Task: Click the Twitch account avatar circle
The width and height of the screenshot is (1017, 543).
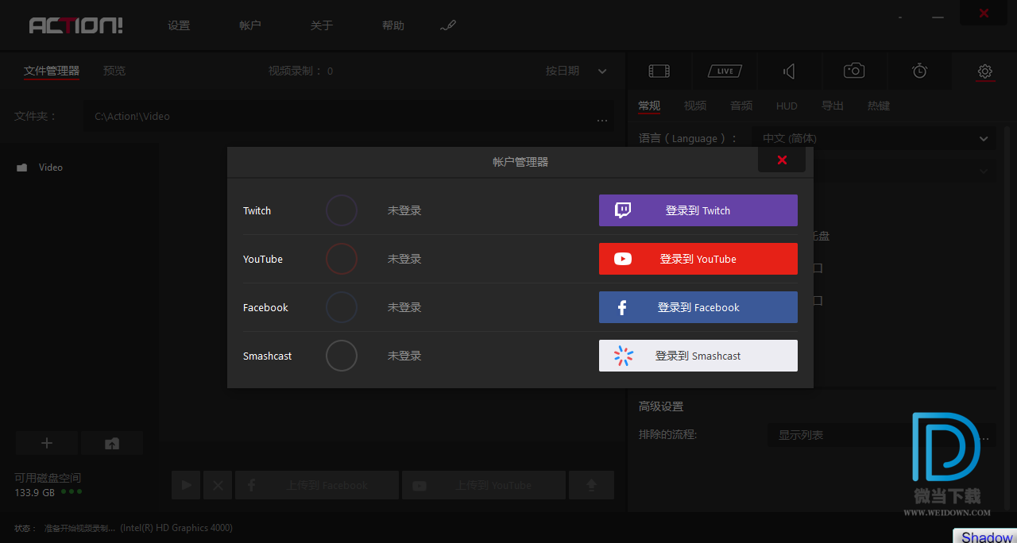Action: [x=342, y=210]
